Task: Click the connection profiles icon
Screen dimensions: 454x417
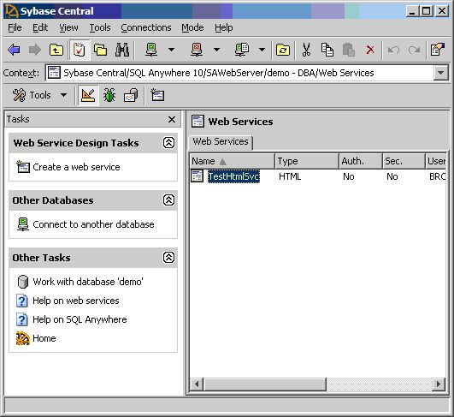Action: point(241,50)
